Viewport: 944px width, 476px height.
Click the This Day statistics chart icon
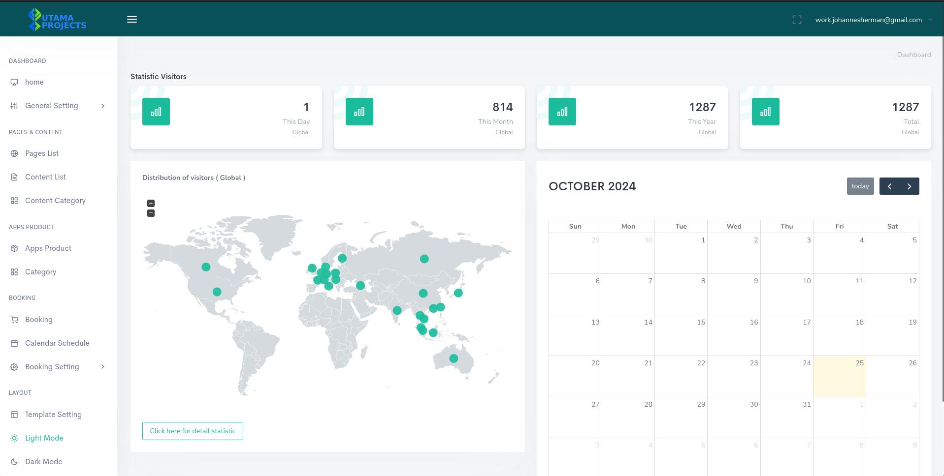pos(156,112)
